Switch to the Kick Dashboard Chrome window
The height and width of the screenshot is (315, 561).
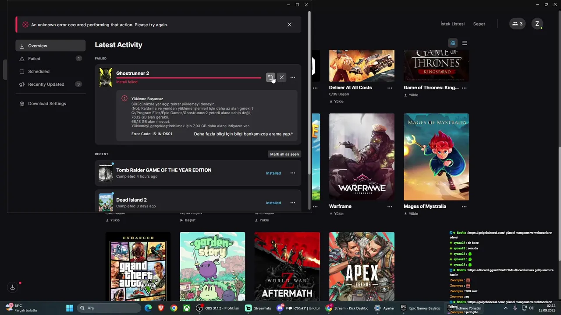click(347, 308)
